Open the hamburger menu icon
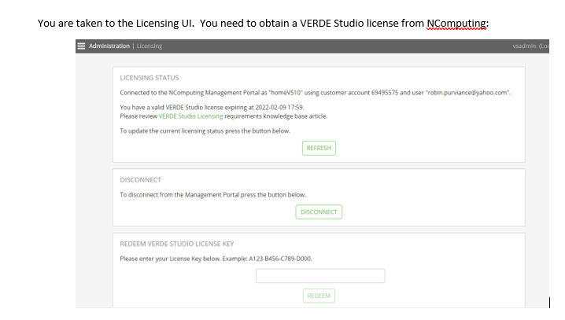565x320 pixels. pyautogui.click(x=81, y=46)
